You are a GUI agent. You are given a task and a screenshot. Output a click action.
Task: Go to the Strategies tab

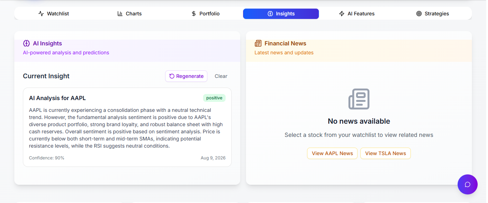pos(433,14)
